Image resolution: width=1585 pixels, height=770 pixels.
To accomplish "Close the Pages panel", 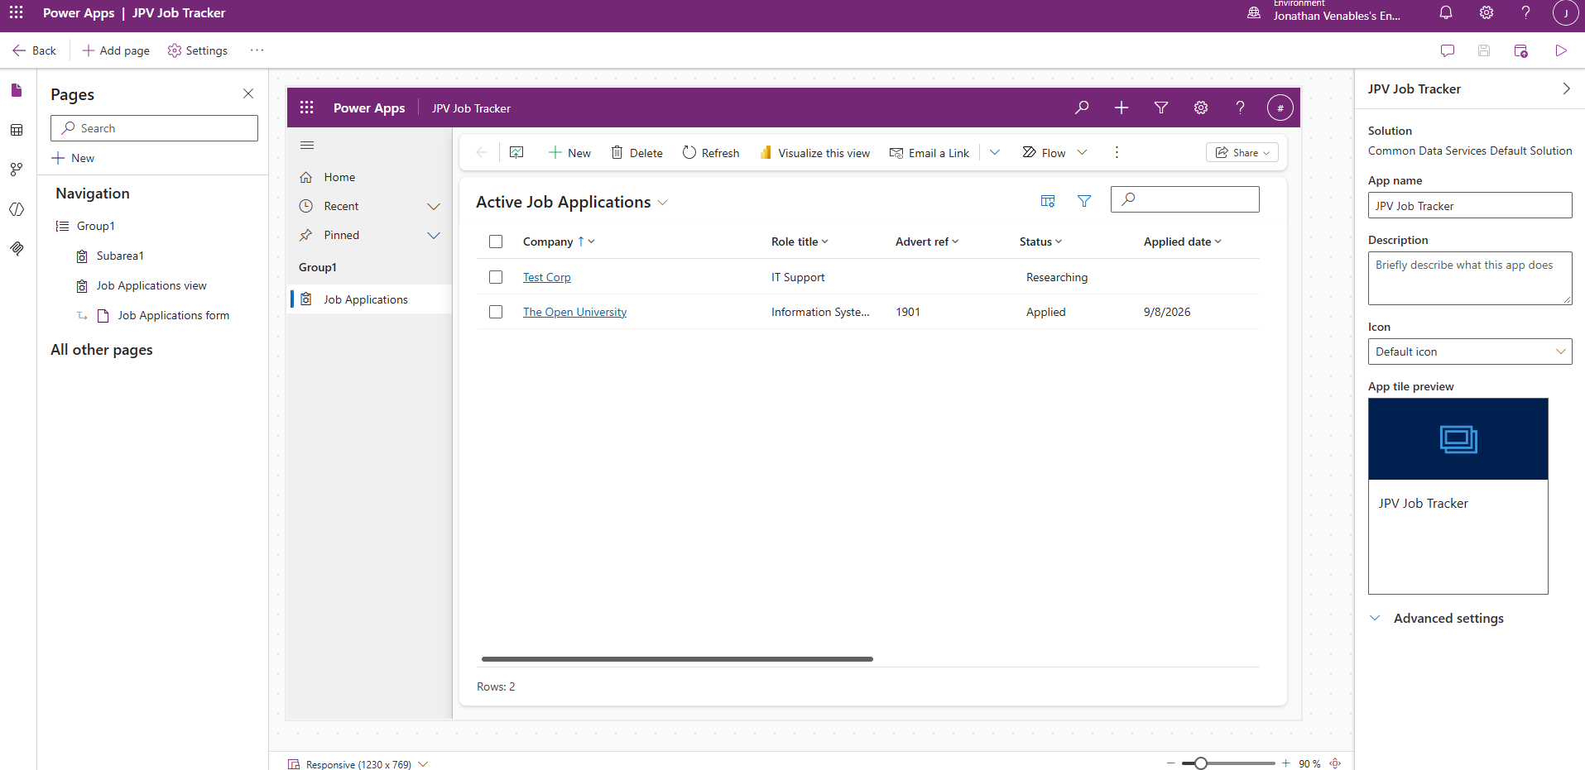I will [x=248, y=93].
